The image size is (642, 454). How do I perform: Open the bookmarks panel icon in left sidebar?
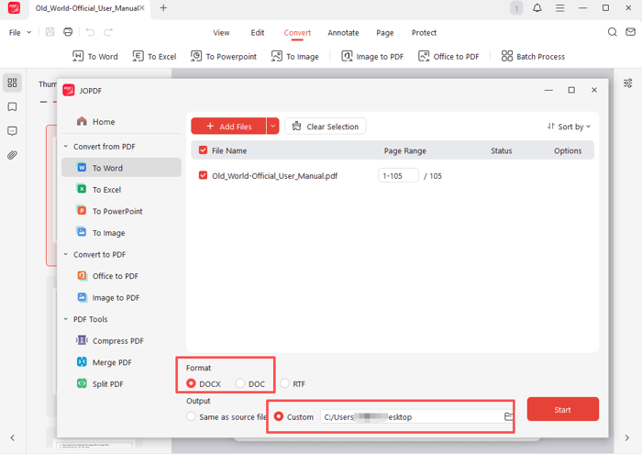[12, 106]
